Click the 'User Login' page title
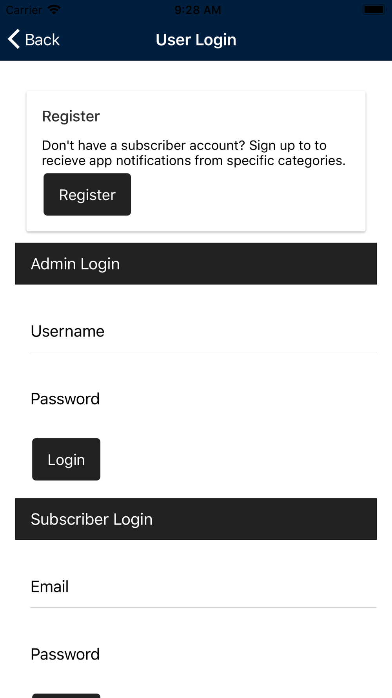 click(196, 40)
